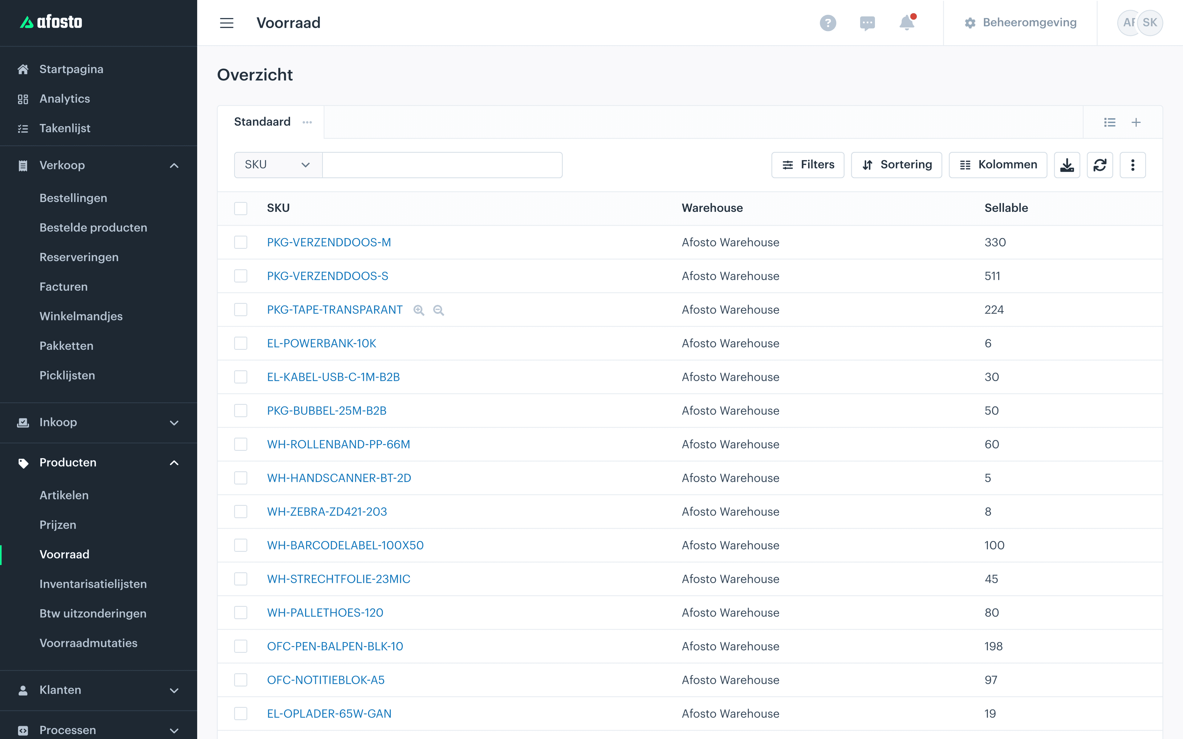Screen dimensions: 1183x739
Task: Open Artikelen under Producten
Action: 64,495
